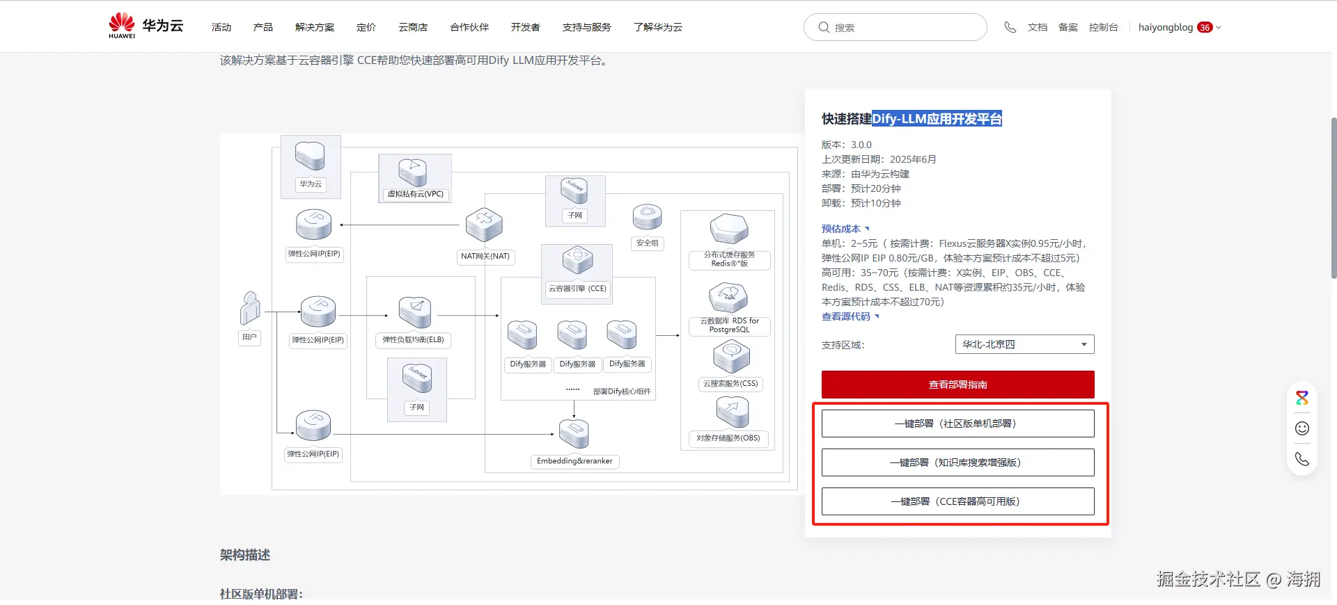
Task: Click the 用户 person icon in diagram
Action: 250,309
